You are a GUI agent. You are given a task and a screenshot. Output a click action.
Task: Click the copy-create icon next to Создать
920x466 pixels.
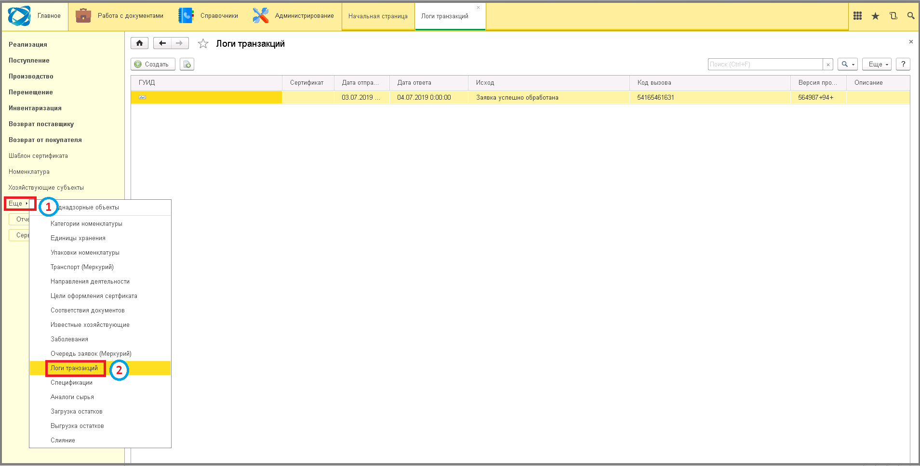pyautogui.click(x=187, y=64)
